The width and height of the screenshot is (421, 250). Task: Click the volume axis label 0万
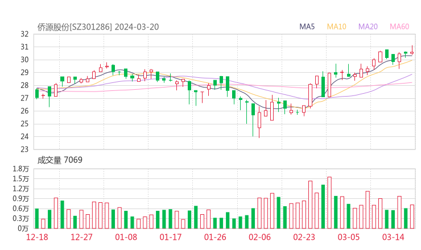23,228
